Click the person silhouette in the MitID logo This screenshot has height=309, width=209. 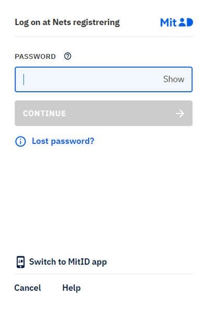click(182, 22)
